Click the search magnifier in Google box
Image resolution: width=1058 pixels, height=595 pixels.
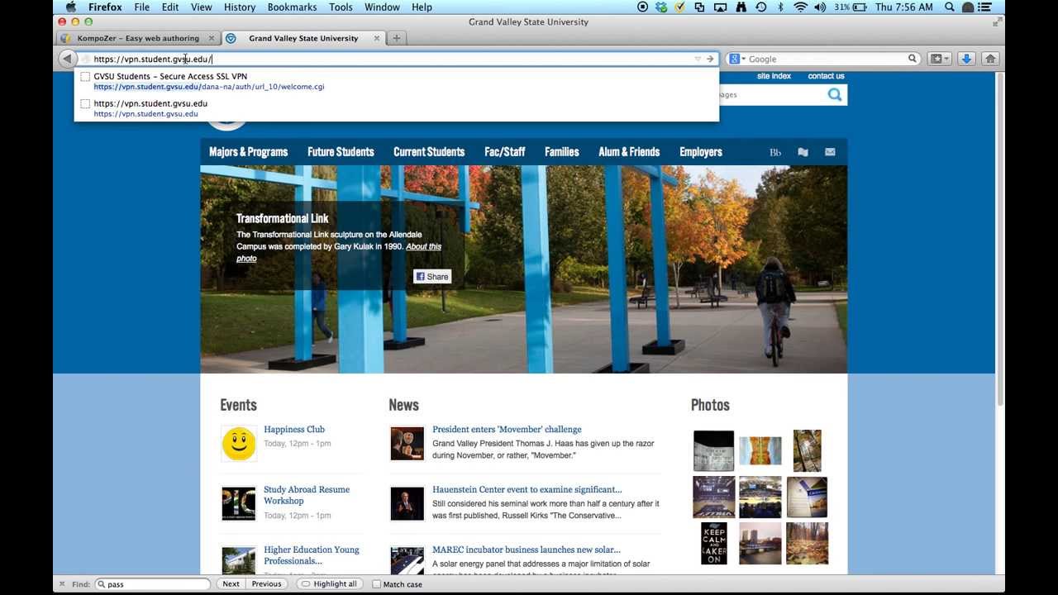pyautogui.click(x=913, y=59)
